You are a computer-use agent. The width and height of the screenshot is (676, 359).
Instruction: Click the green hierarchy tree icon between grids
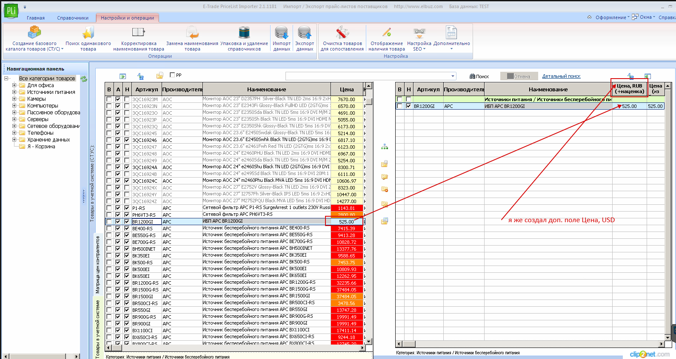click(x=385, y=147)
